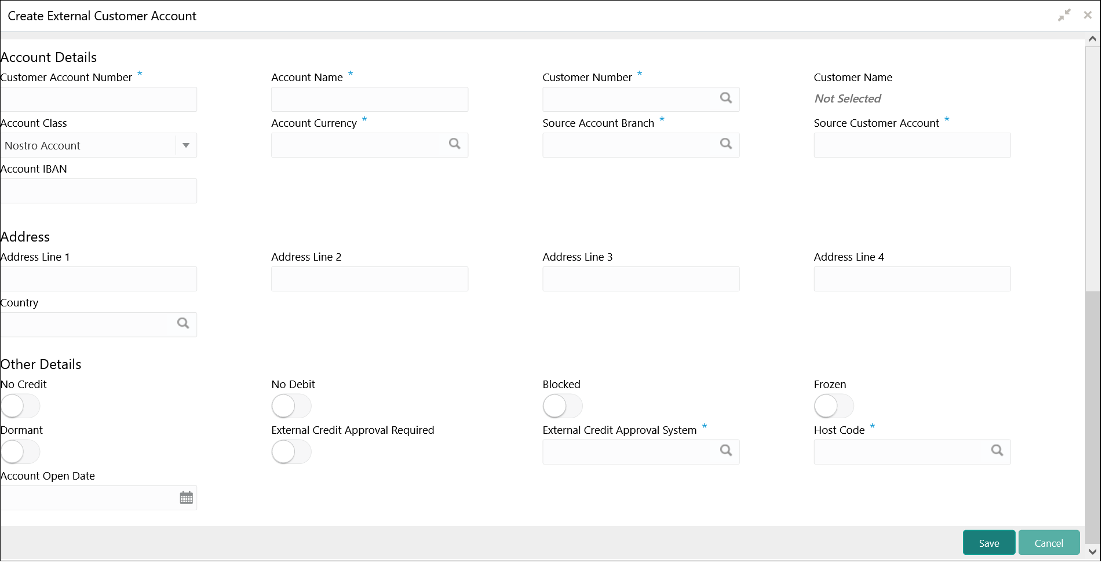The width and height of the screenshot is (1102, 563).
Task: Click the Cancel button
Action: (1049, 543)
